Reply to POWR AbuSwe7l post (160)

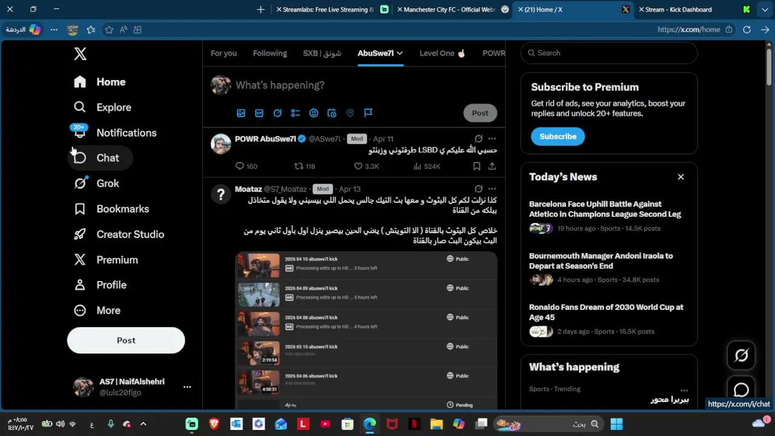pos(246,166)
